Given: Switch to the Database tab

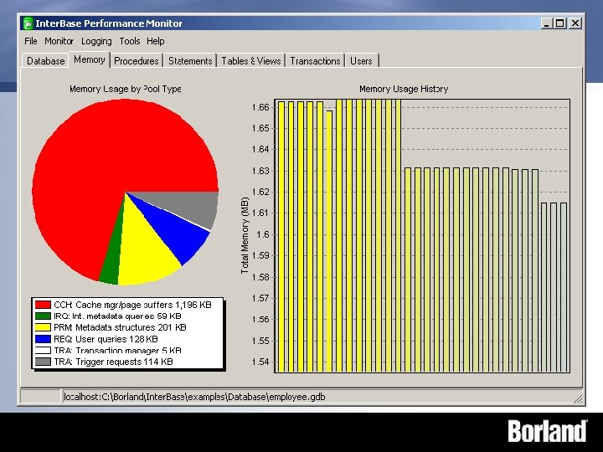Looking at the screenshot, I should [46, 61].
